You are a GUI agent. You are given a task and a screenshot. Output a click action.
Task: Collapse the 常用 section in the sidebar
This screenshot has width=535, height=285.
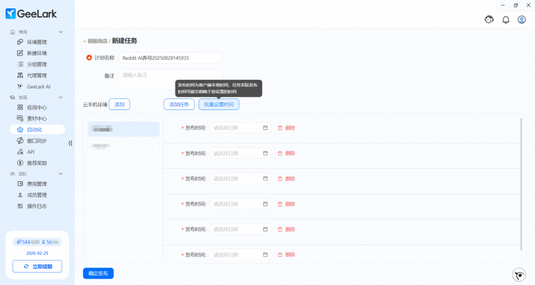coord(61,32)
